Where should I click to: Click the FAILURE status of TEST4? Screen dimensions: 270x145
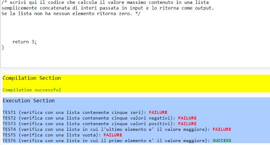pos(222,129)
